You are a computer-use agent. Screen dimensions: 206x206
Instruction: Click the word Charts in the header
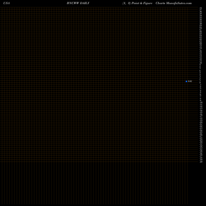click(x=160, y=3)
